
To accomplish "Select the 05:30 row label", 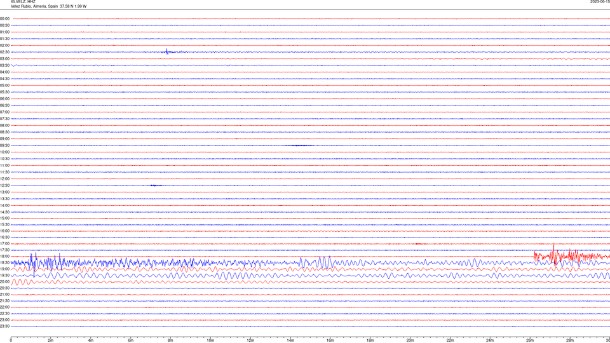I will 4,92.
